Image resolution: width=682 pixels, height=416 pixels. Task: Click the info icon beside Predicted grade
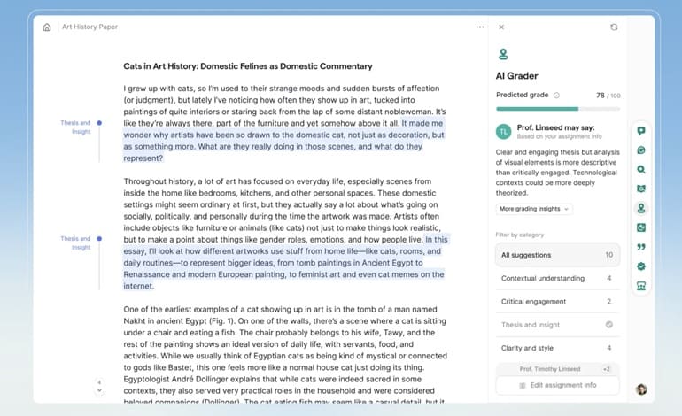click(x=556, y=96)
